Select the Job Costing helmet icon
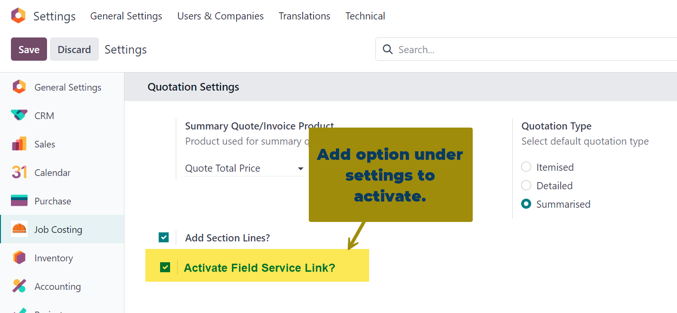Screen dimensions: 677x313 coord(19,230)
